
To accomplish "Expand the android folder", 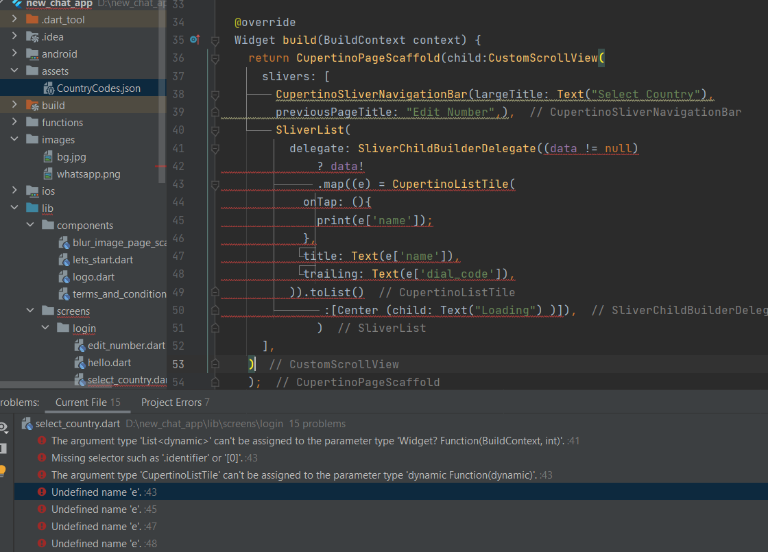I will coord(14,53).
